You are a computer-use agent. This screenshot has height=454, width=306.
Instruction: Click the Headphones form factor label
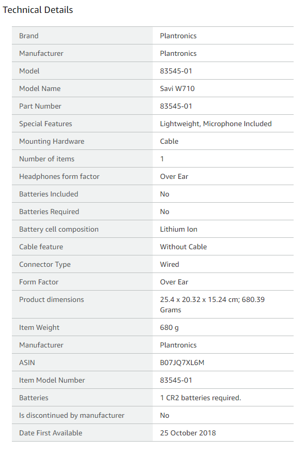59,177
